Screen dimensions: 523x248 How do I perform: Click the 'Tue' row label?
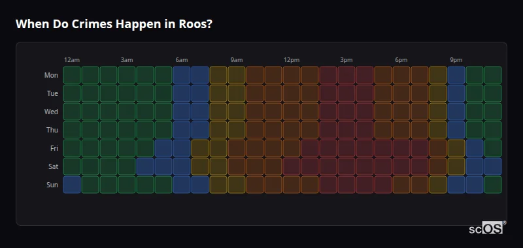(x=52, y=93)
